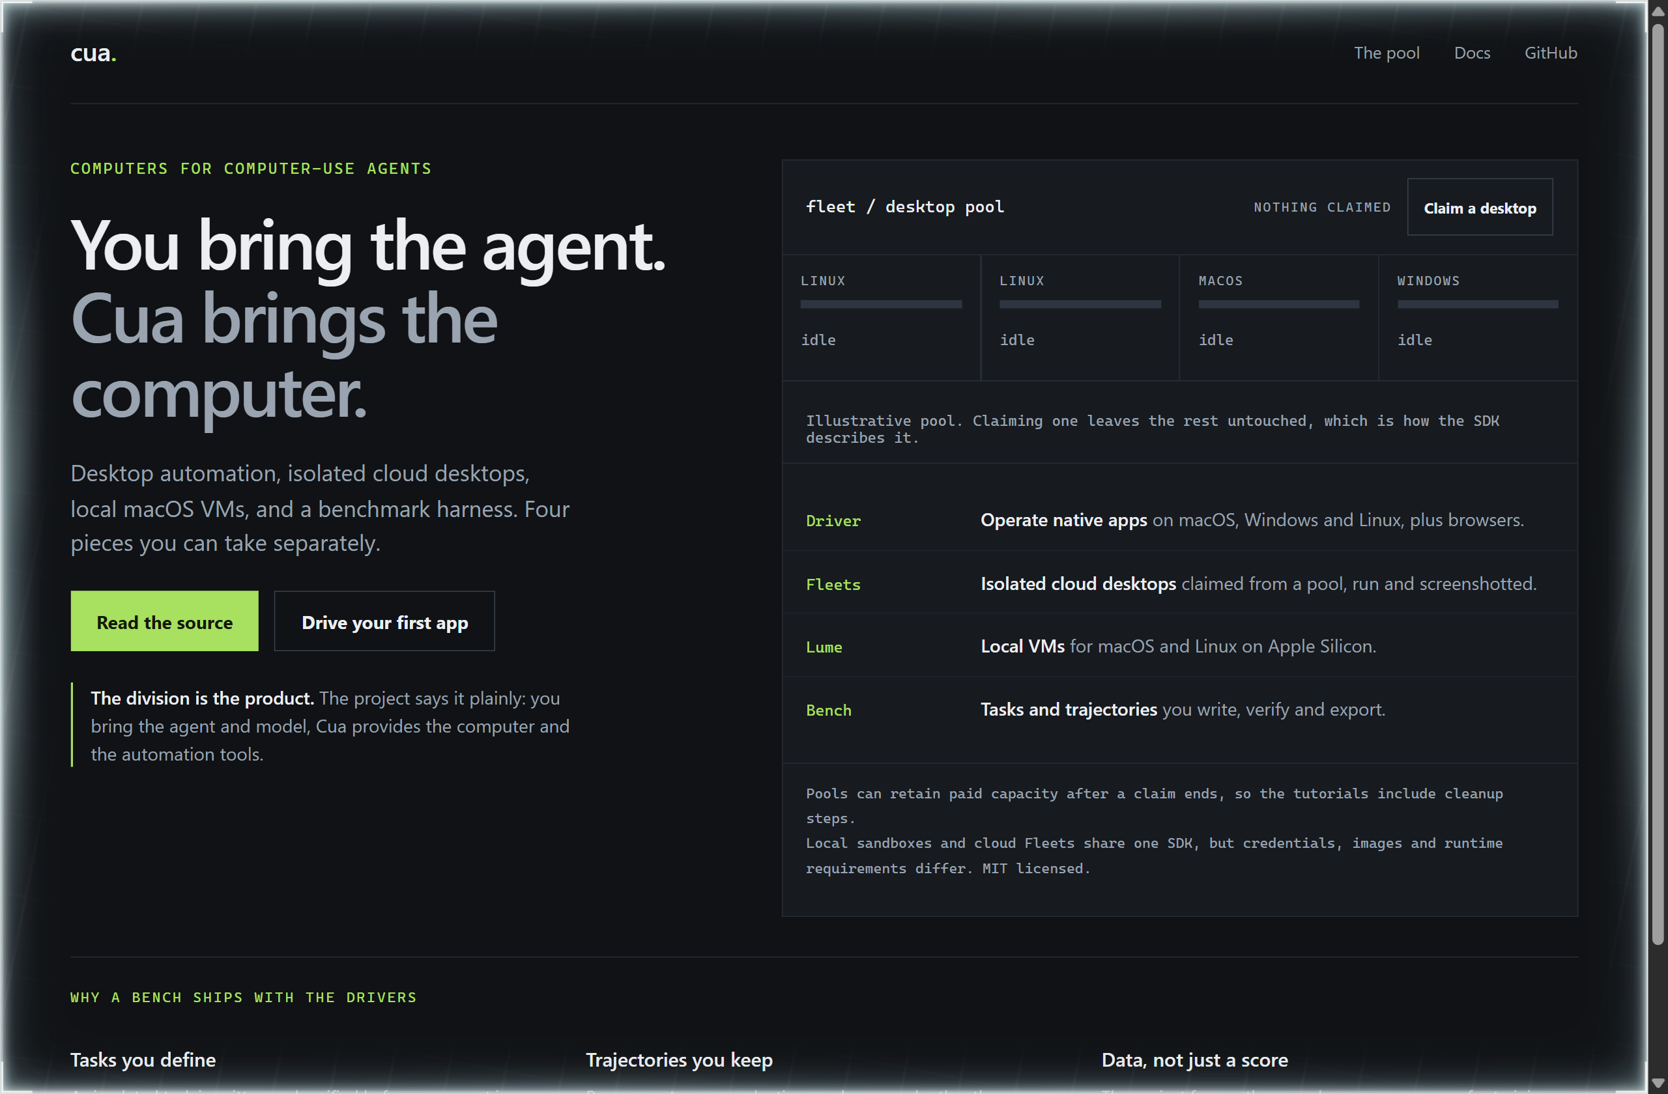Open the Docs nav link
The image size is (1668, 1094).
point(1472,53)
